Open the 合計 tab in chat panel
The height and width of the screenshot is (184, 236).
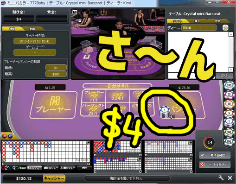[217, 21]
